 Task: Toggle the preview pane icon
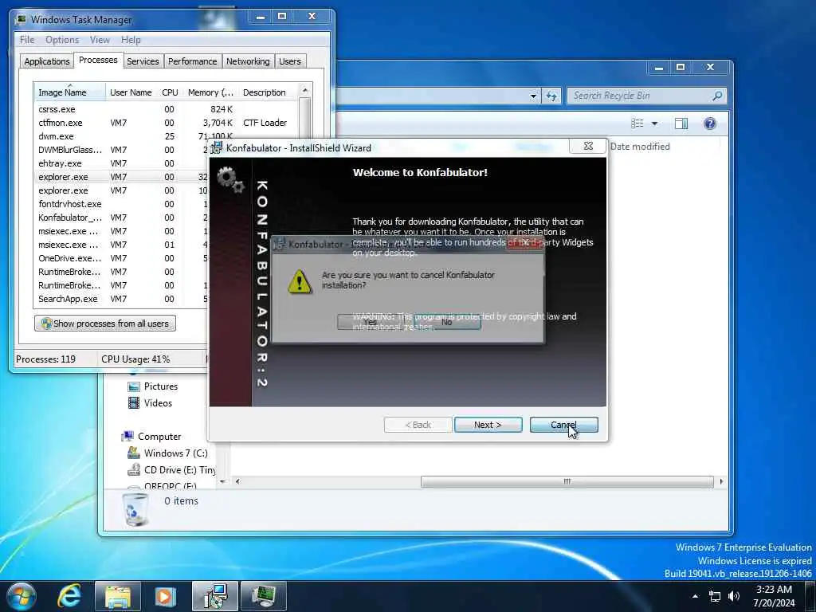click(681, 124)
